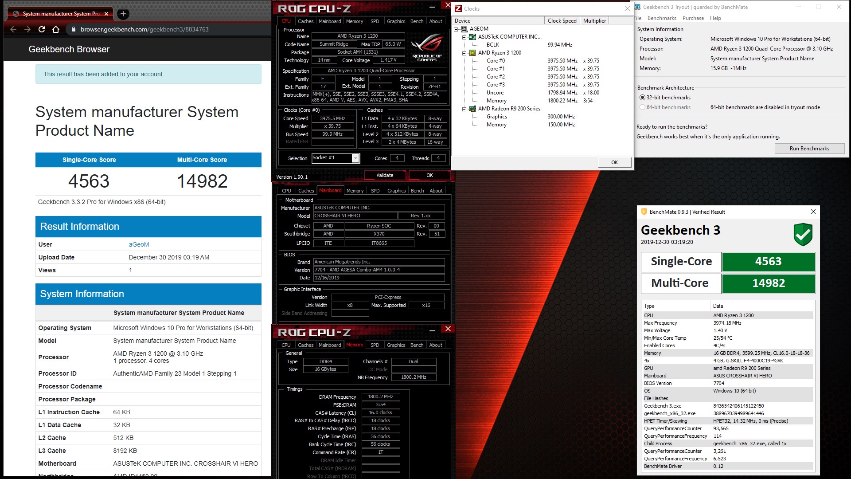Click Device column header in Clocks
Screen dimensions: 851x479
[498, 21]
